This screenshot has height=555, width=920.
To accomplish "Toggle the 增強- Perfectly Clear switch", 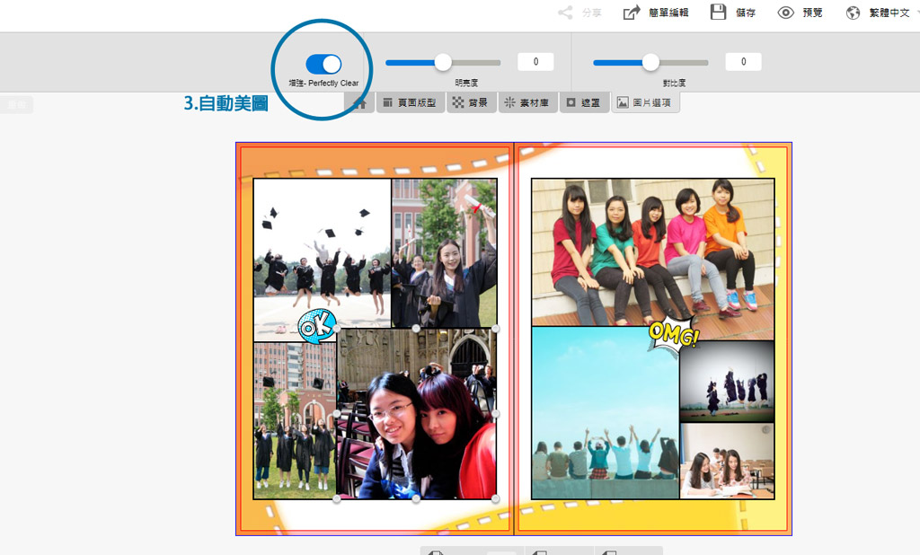I will tap(323, 64).
